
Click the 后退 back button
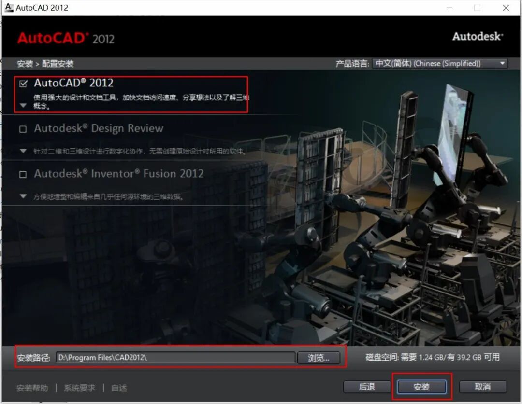tap(367, 387)
